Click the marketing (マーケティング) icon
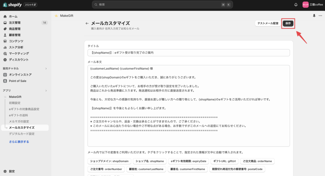325x176 pixels. (5, 54)
